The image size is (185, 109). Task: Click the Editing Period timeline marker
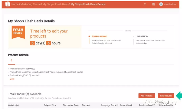pos(89,37)
